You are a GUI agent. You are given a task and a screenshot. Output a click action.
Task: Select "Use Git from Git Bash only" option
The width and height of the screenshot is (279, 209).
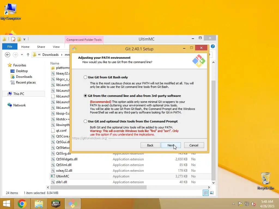[85, 77]
